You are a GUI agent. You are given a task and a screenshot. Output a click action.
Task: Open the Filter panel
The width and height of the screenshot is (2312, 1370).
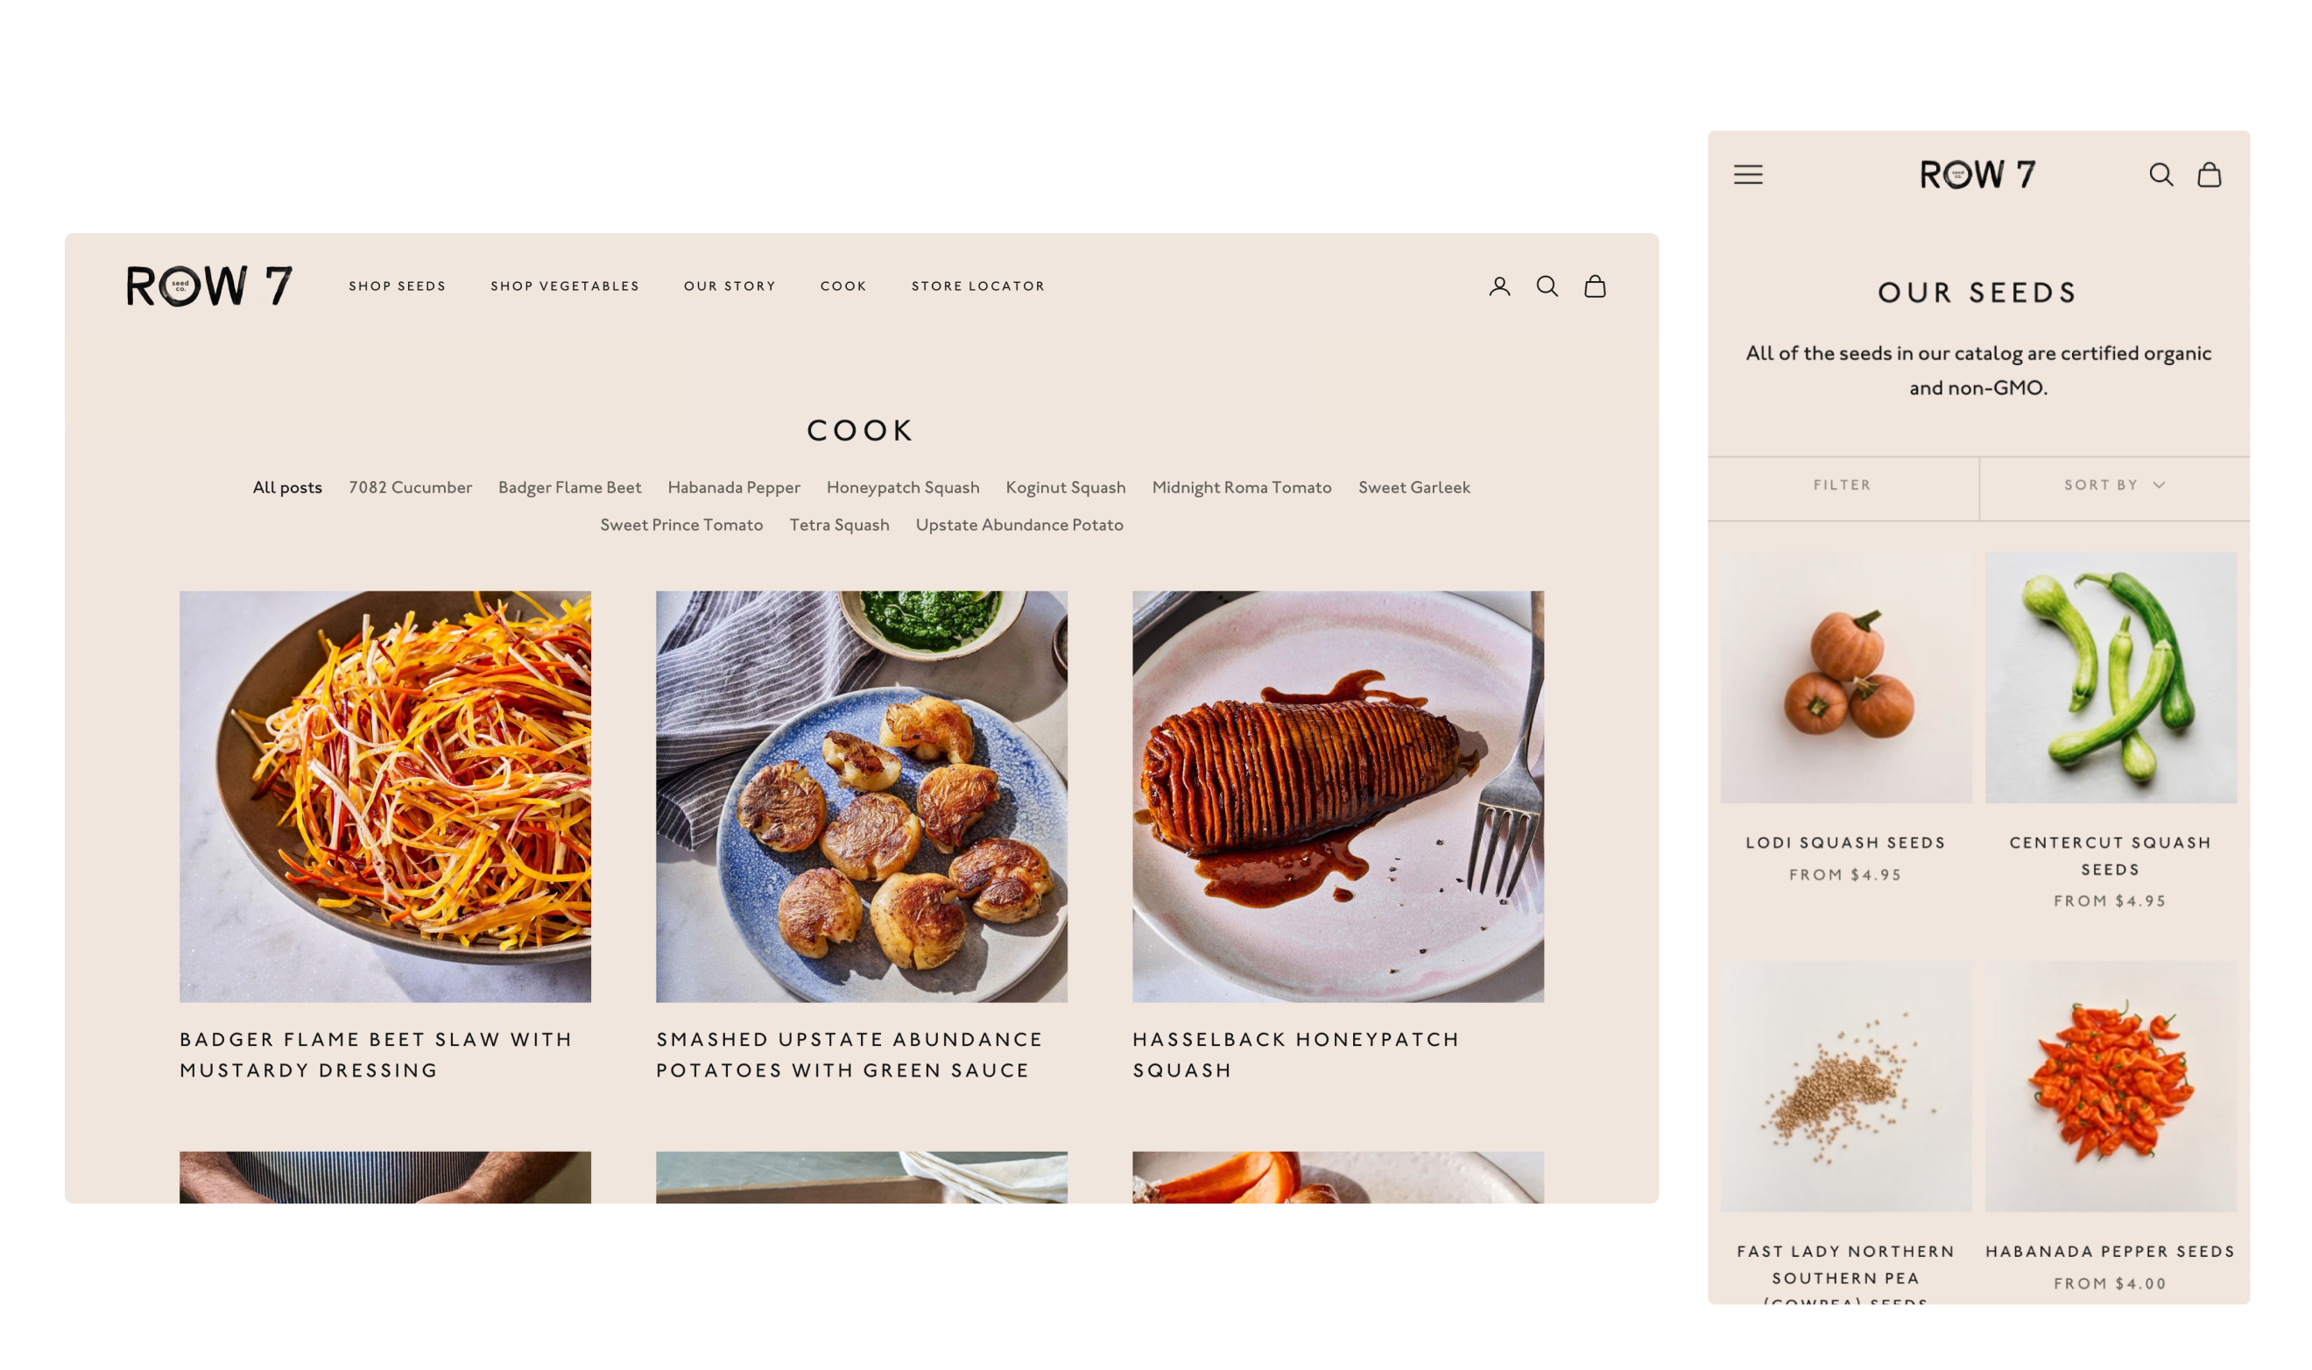(1842, 484)
